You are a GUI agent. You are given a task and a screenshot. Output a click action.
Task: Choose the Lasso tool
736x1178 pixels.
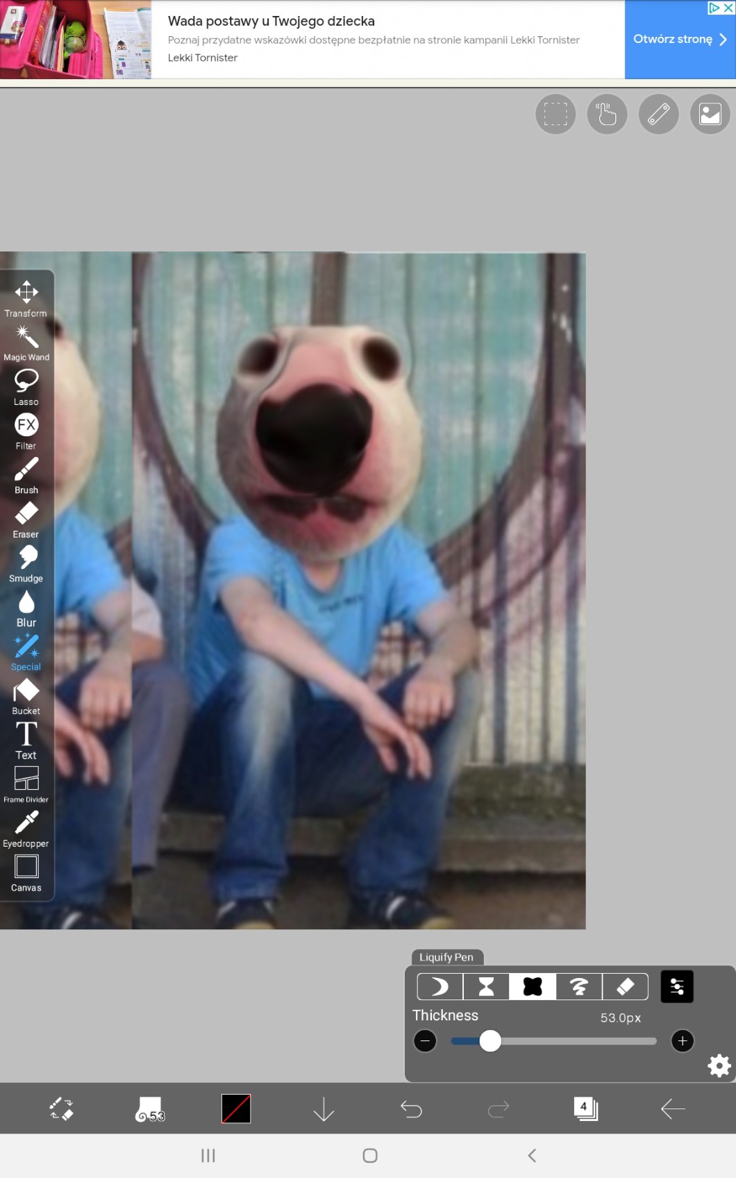point(26,388)
